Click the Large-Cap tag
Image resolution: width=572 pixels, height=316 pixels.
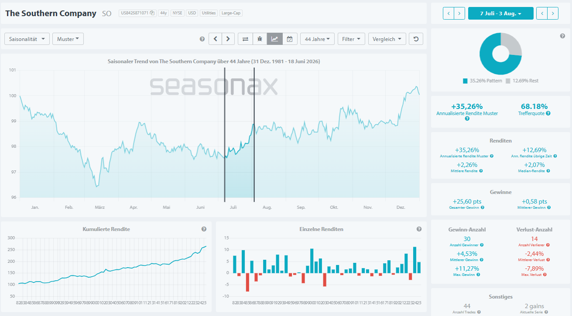pyautogui.click(x=231, y=13)
